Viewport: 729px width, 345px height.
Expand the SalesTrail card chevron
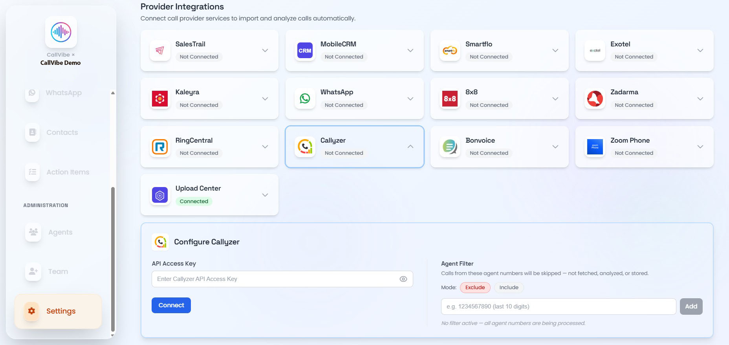265,51
